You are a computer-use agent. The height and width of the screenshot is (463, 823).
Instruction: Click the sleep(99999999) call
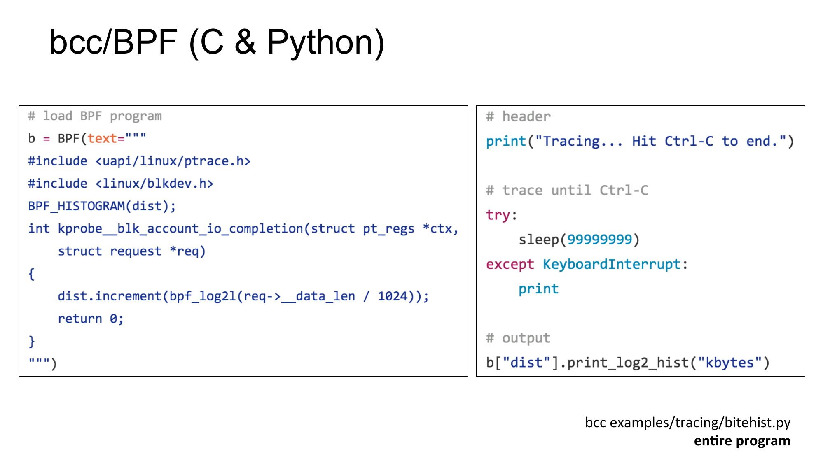(579, 240)
